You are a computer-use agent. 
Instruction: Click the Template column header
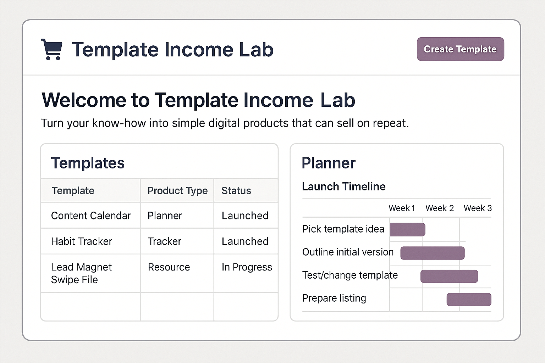73,190
